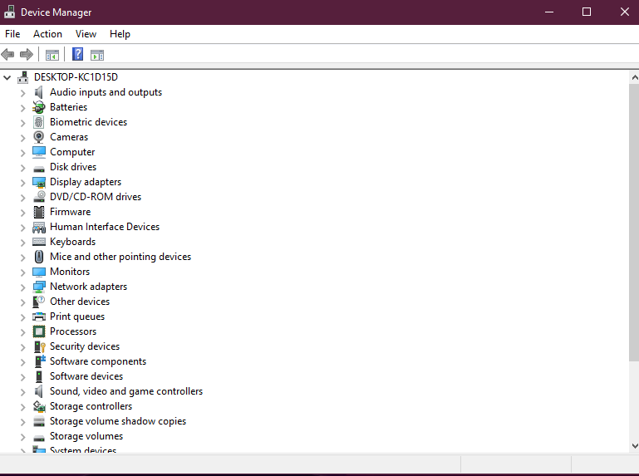Select Storage volume shadow copies label
This screenshot has height=476, width=639.
click(118, 421)
